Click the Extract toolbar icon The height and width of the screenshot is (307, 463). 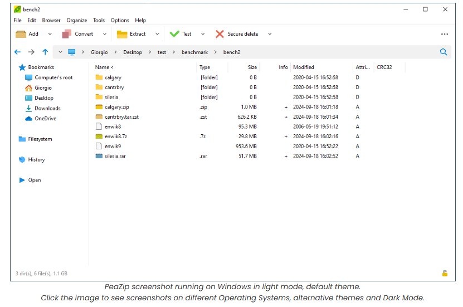click(x=122, y=34)
